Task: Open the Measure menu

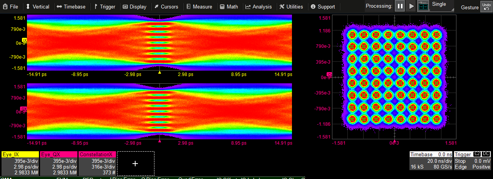Action: tap(199, 7)
